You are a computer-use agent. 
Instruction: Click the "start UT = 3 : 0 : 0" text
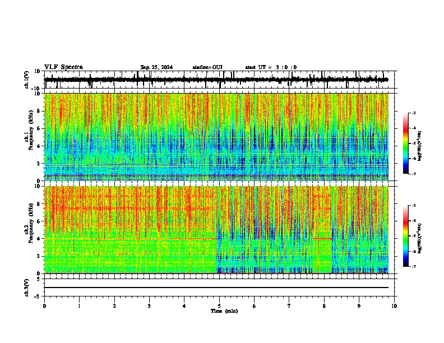coord(271,67)
